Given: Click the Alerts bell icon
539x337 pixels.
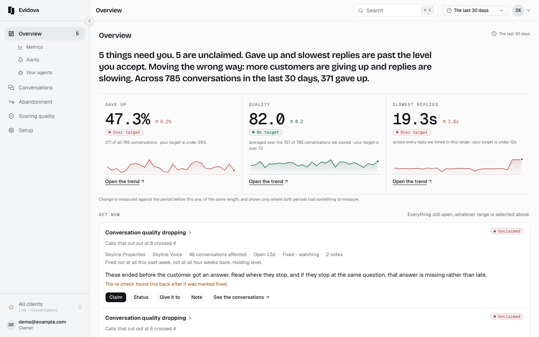Looking at the screenshot, I should [21, 60].
